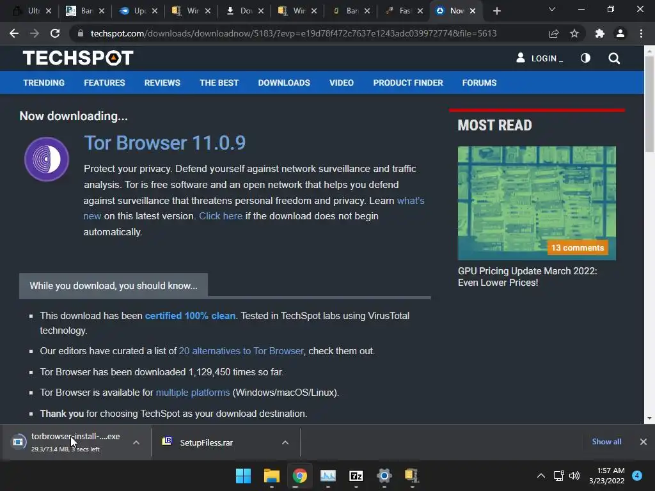Switch to the Upl browser tab
Viewport: 655px width, 491px height.
pos(138,11)
